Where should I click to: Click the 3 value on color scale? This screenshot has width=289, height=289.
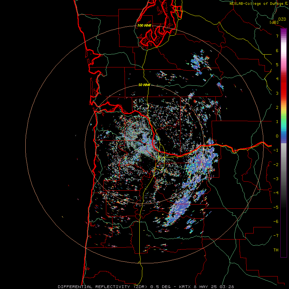tap(277, 93)
